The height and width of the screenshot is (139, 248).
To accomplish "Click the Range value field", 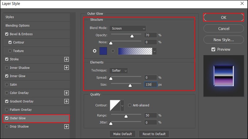I will [151, 115].
